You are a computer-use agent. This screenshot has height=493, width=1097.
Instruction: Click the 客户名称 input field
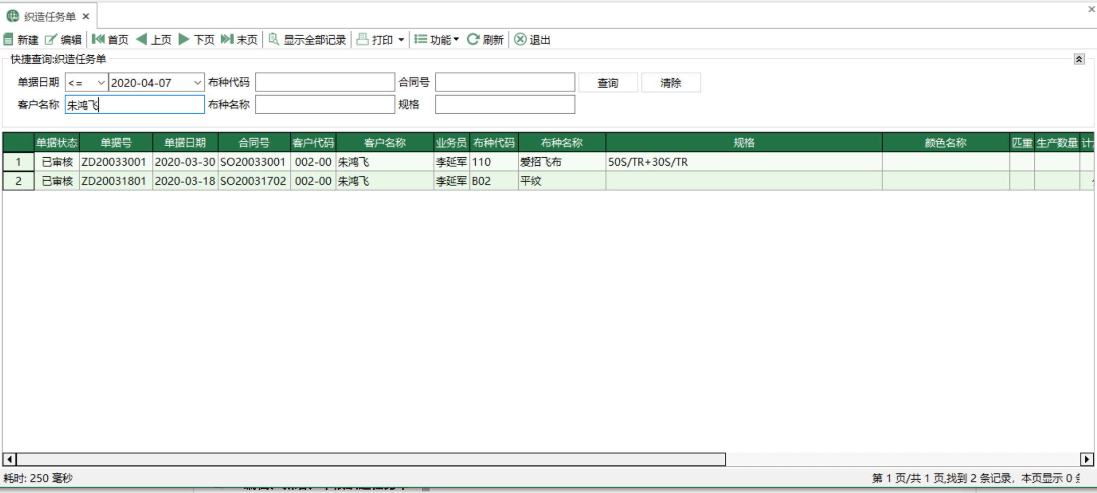tap(135, 104)
